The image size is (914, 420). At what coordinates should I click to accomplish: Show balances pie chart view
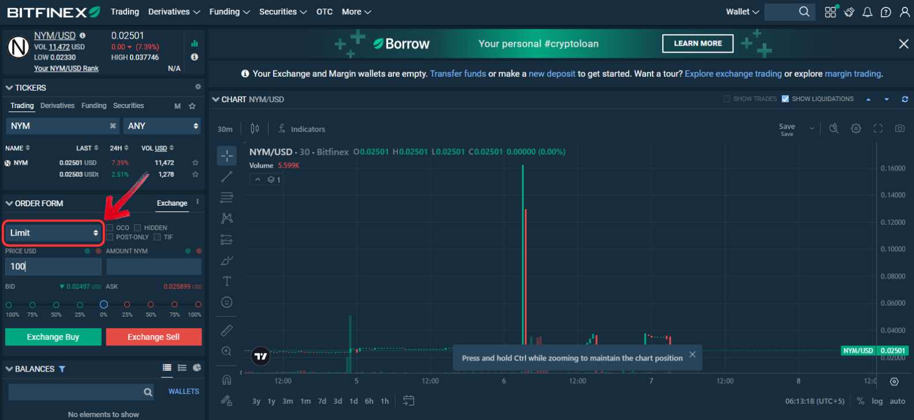coord(197,367)
